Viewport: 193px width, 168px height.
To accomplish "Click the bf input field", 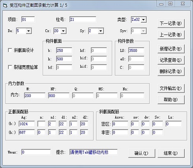I will coord(64,67).
